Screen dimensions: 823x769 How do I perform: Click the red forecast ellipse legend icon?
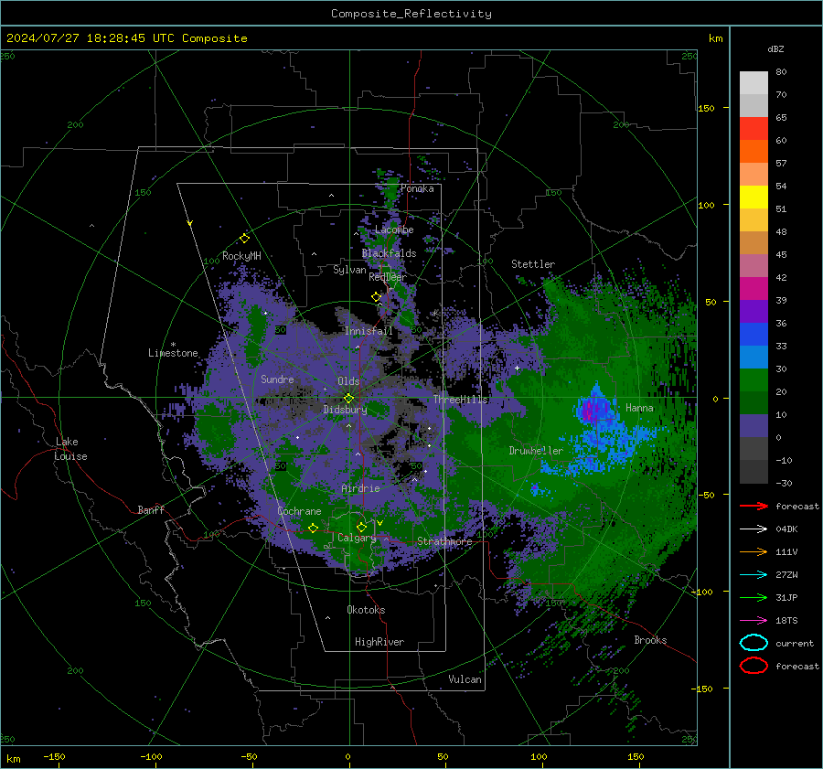pos(754,666)
